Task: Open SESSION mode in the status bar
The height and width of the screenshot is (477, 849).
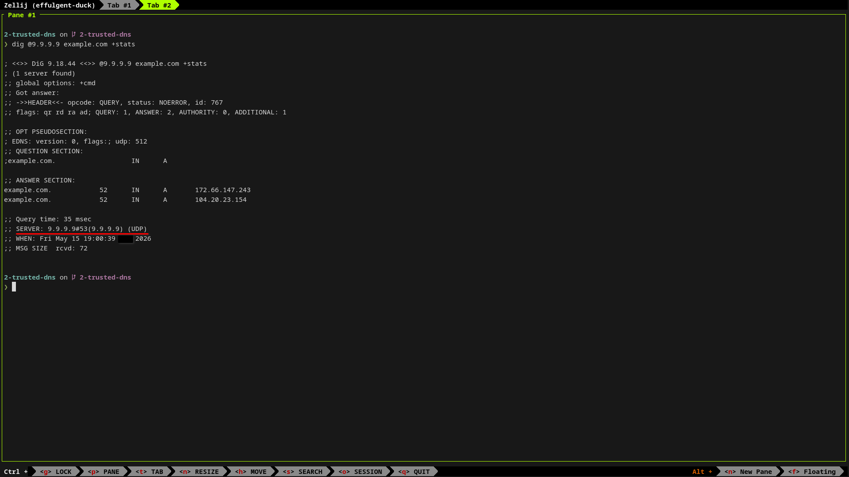Action: coord(360,472)
